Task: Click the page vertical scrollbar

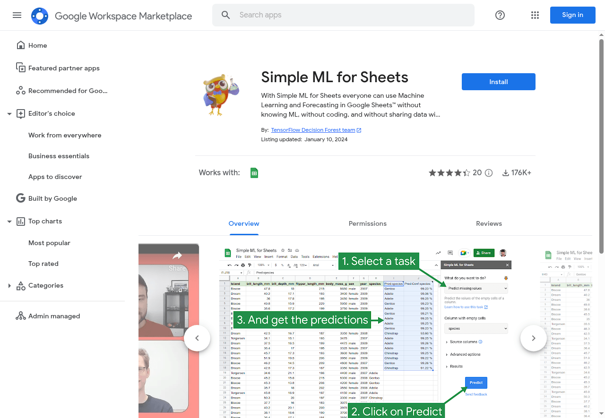Action: (x=601, y=142)
